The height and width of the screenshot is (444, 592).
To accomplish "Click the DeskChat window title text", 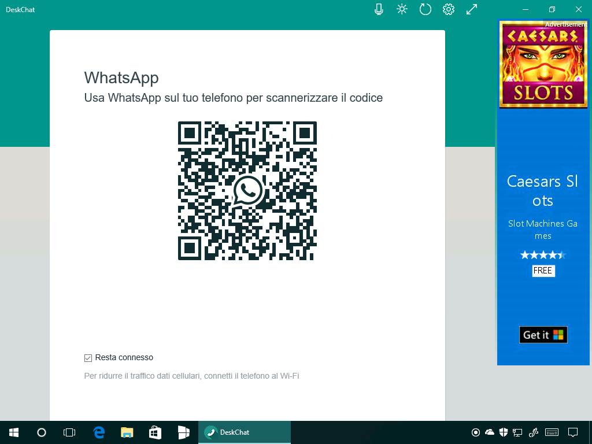I will [20, 10].
